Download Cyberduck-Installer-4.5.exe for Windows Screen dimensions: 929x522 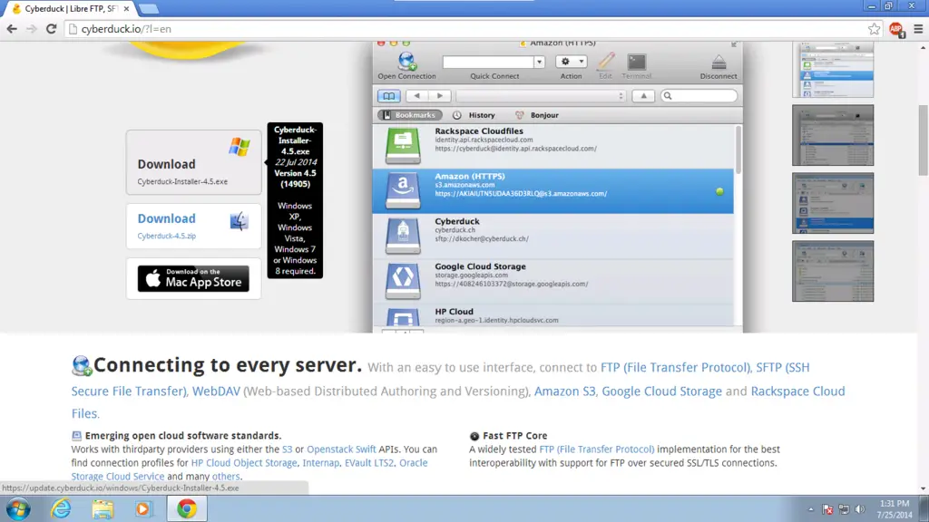click(x=194, y=162)
